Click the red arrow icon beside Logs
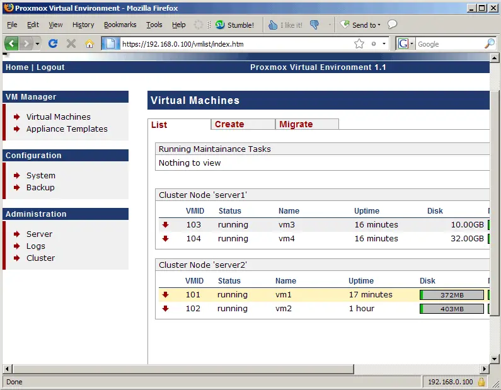Image resolution: width=501 pixels, height=390 pixels. 16,246
